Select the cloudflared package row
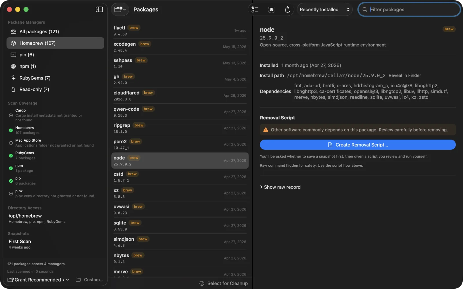Image resolution: width=463 pixels, height=289 pixels. [180, 96]
